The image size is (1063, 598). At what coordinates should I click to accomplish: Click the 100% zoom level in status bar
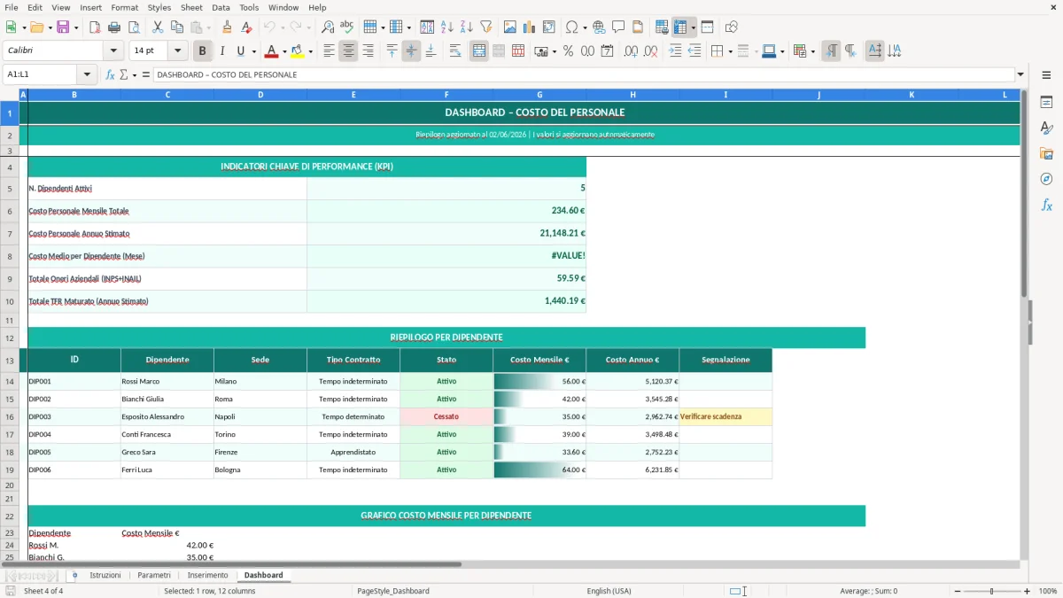click(x=1048, y=591)
